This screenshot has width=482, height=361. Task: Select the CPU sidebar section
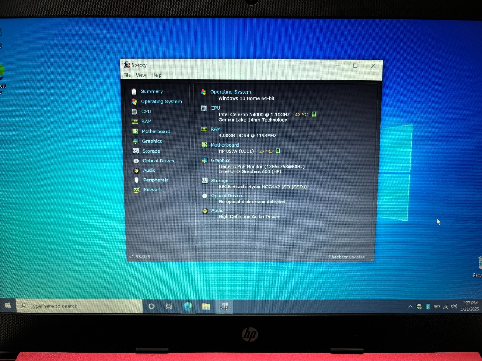(146, 111)
